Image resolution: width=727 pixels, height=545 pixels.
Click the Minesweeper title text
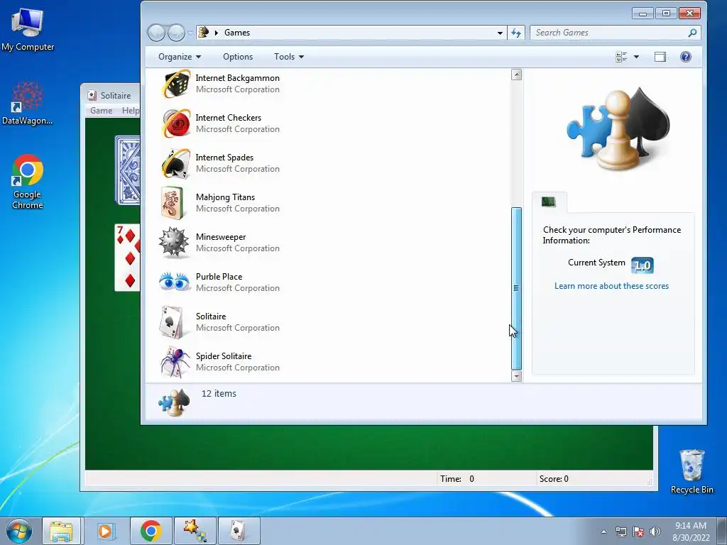click(x=221, y=237)
